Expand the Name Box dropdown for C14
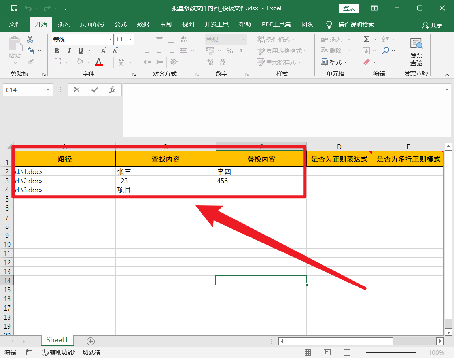 pos(49,90)
